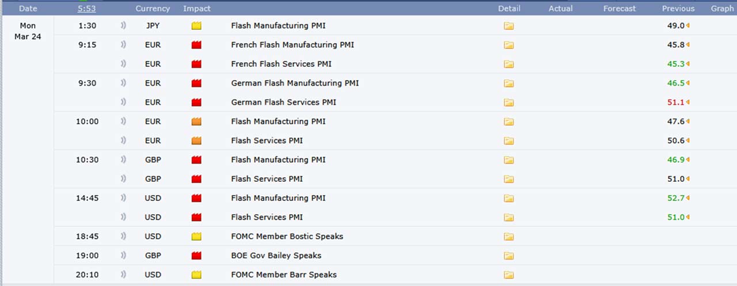Open detail folder for German Flash Manufacturing PMI
Viewport: 737px width, 286px height.
click(x=508, y=83)
